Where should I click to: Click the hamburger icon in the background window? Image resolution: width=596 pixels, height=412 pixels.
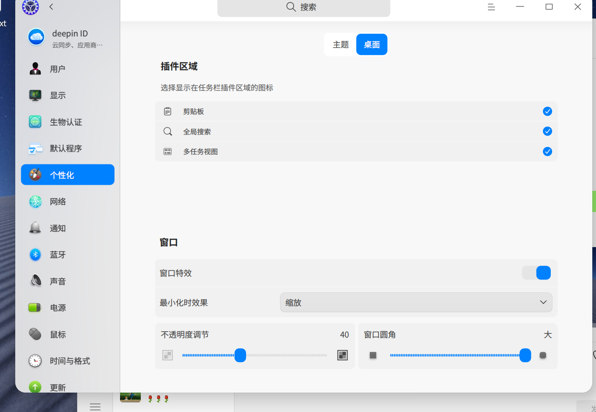tap(95, 406)
